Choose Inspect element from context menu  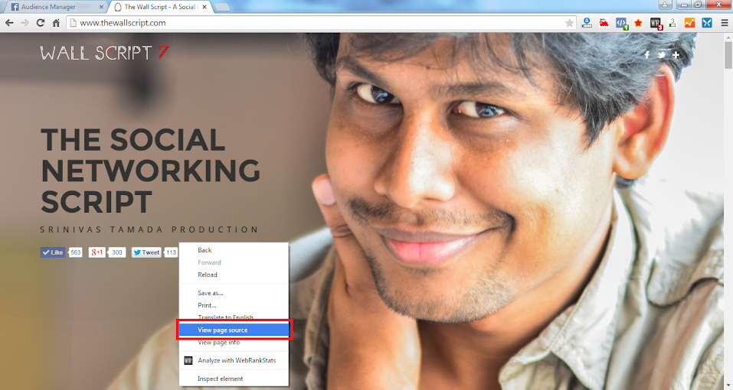coord(234,379)
